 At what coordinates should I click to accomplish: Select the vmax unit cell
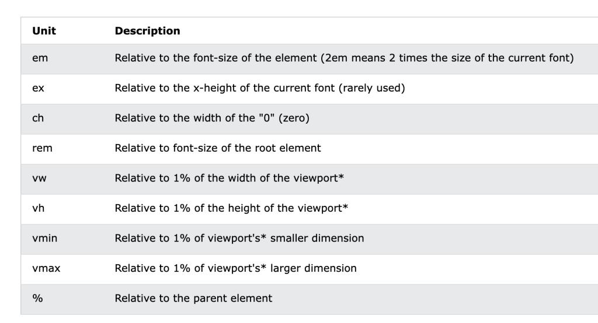(46, 269)
